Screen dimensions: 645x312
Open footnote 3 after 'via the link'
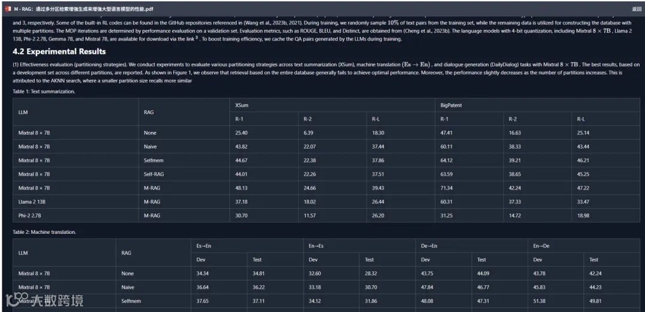coord(197,38)
